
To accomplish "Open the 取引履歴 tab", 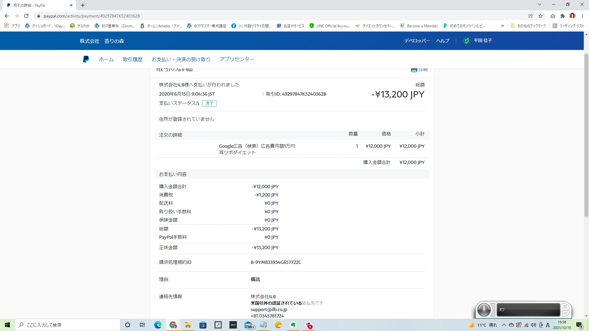I will click(x=133, y=59).
